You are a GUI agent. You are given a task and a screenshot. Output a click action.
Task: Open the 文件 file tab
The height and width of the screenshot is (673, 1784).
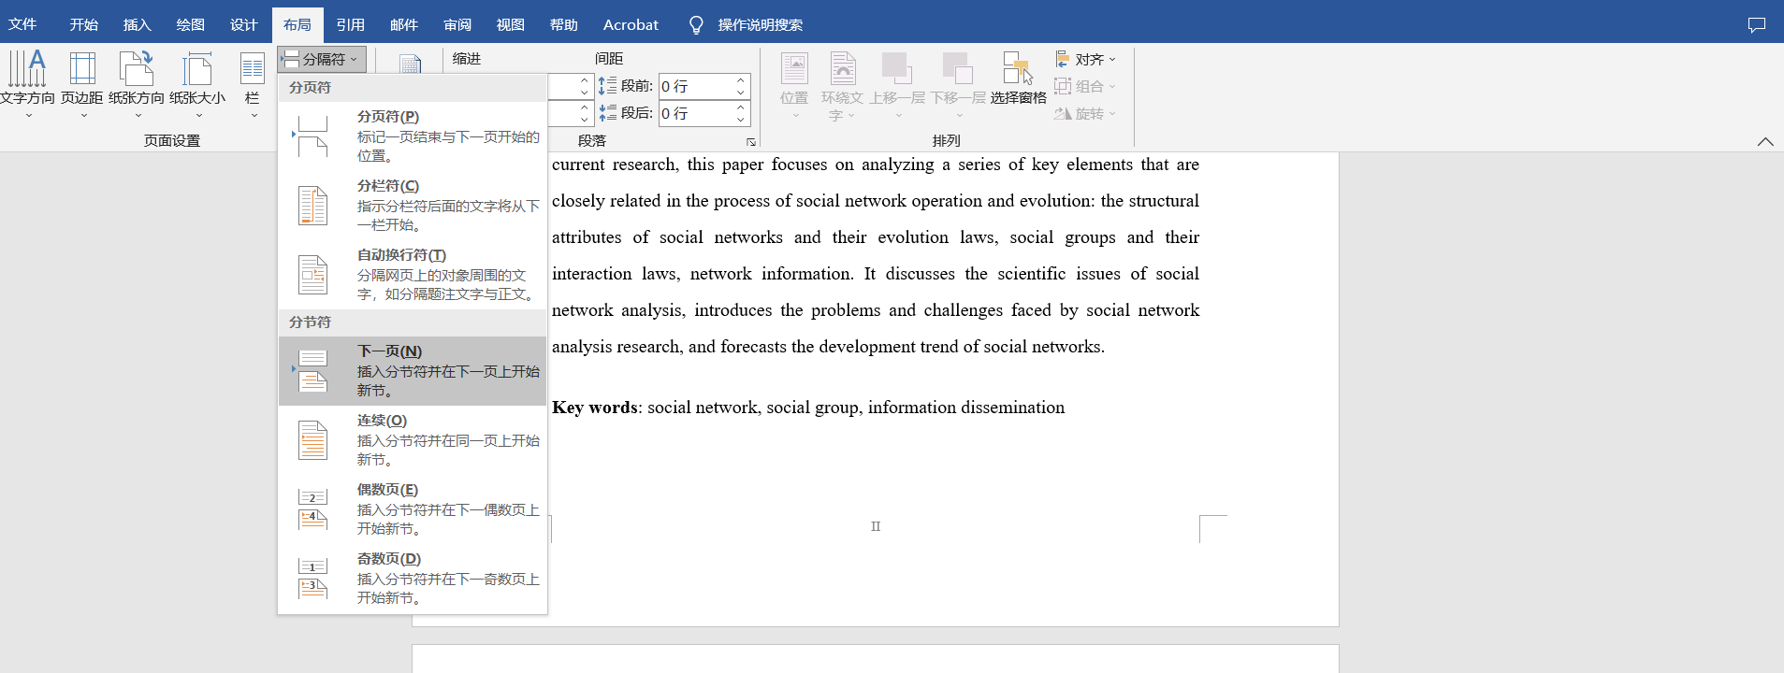click(x=22, y=24)
